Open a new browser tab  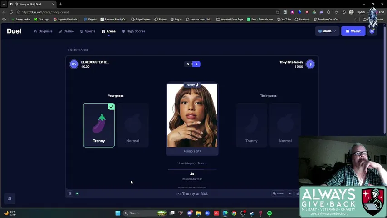click(x=60, y=4)
